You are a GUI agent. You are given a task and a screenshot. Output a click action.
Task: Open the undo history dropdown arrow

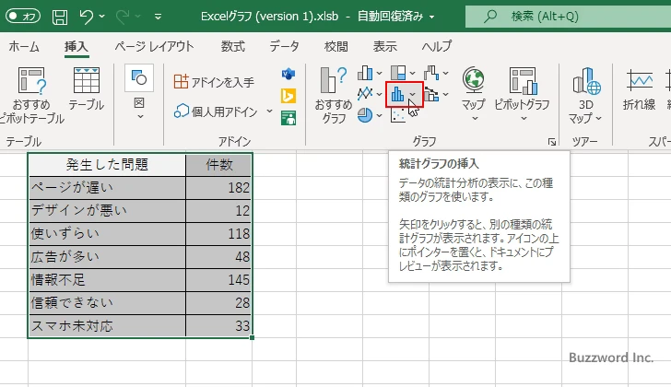click(101, 17)
